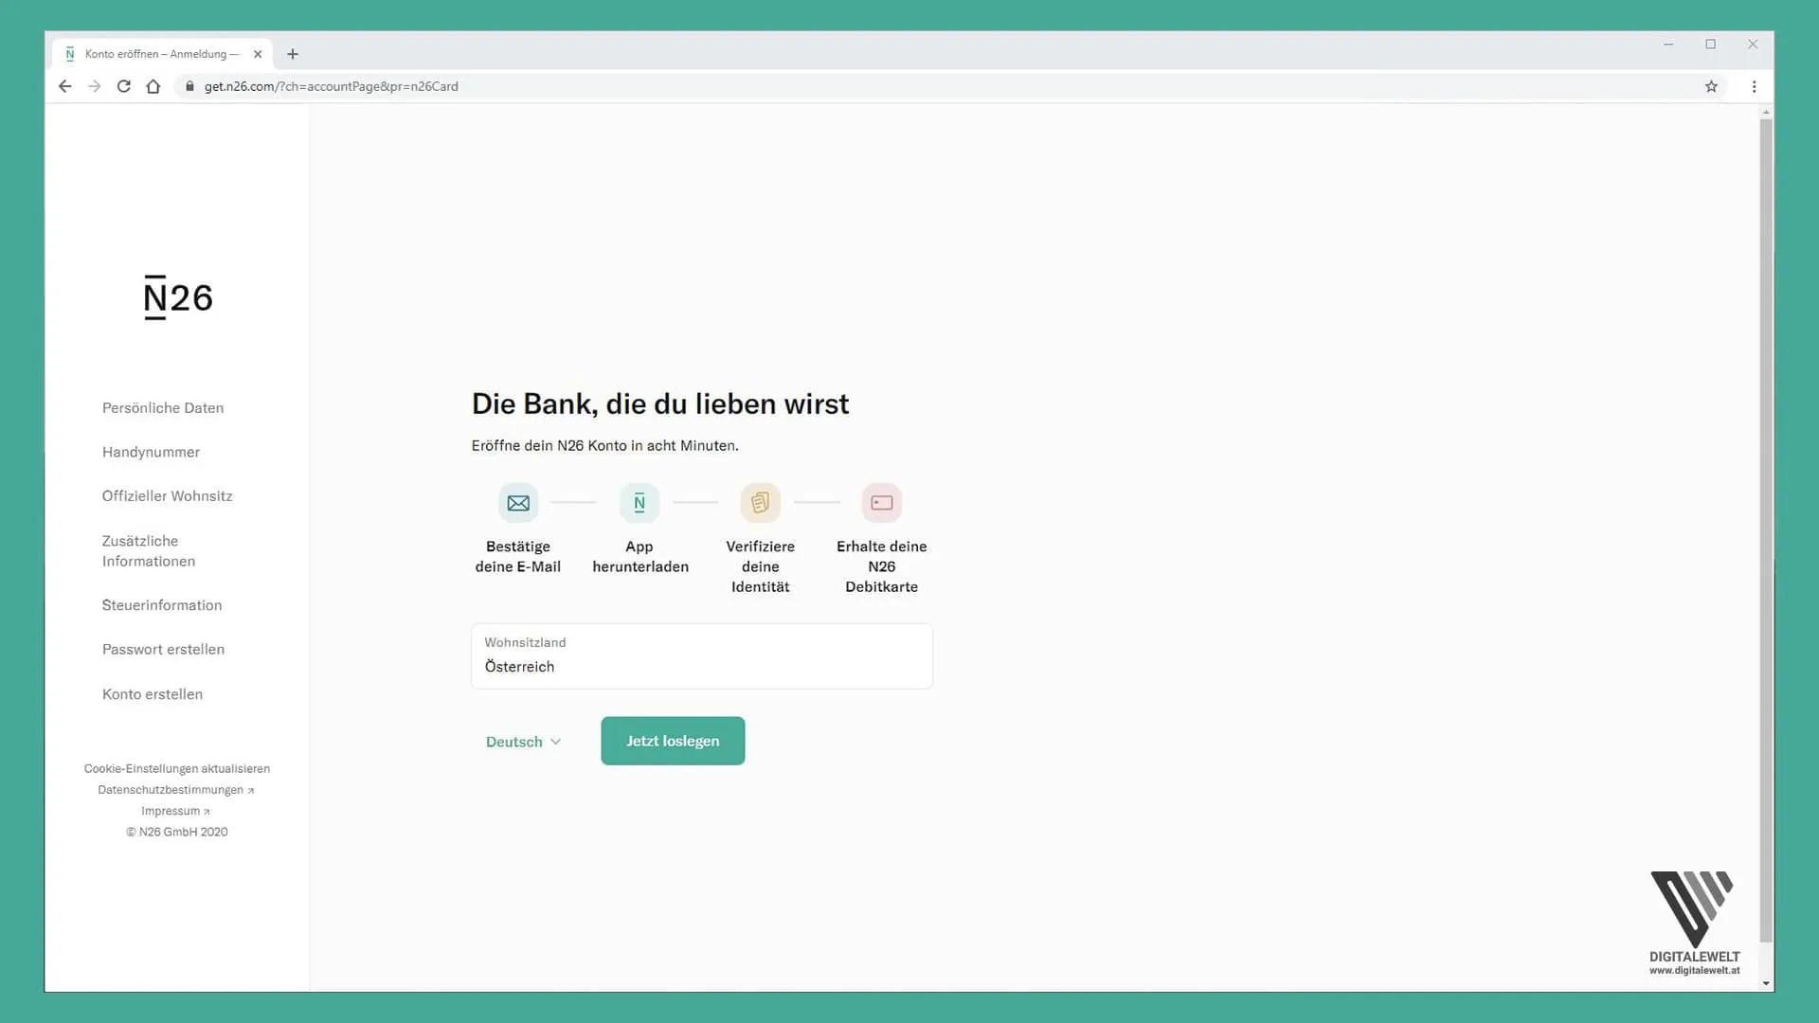Image resolution: width=1819 pixels, height=1023 pixels.
Task: Open Cookie-Einstellungen aktualisieren link
Action: coord(177,768)
